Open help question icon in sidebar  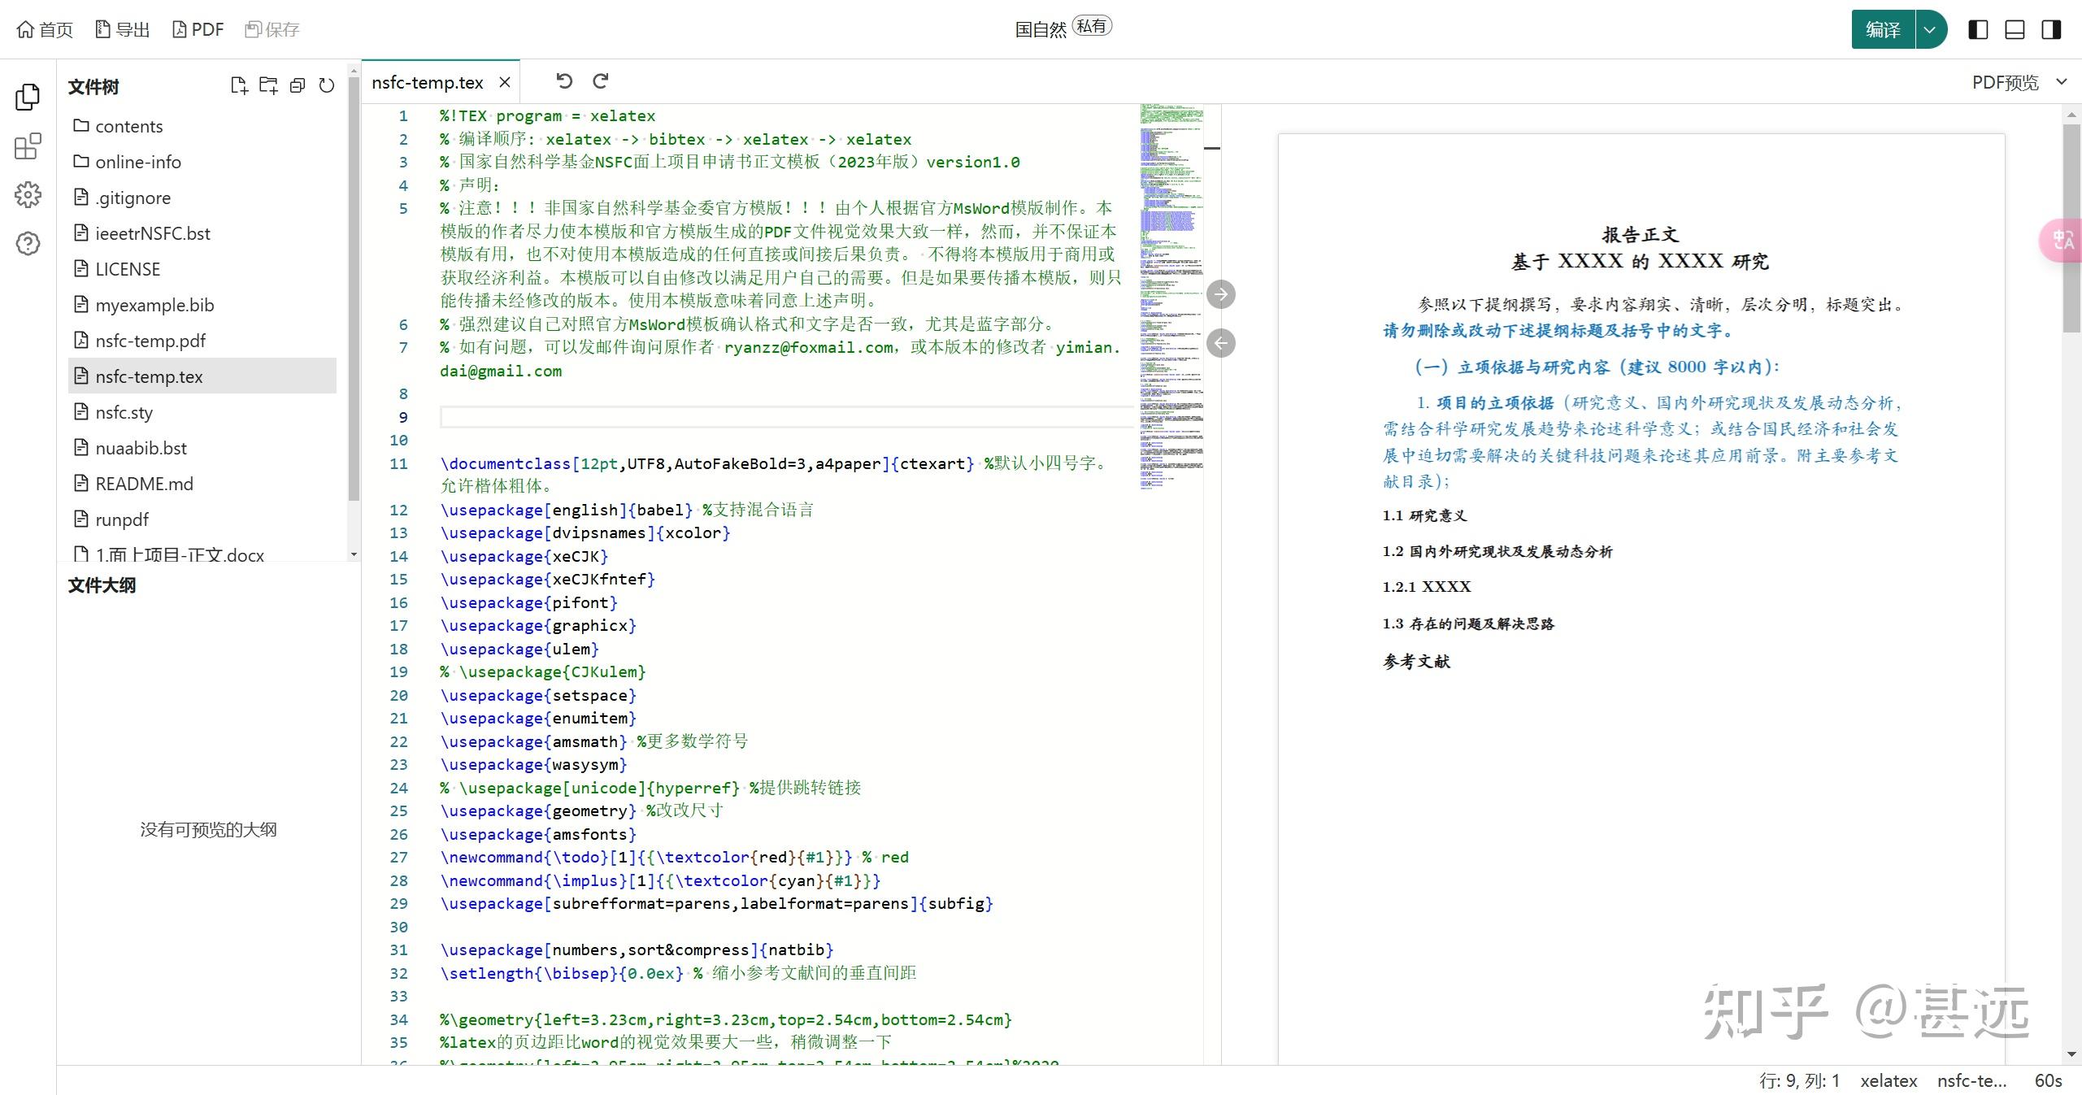coord(28,243)
